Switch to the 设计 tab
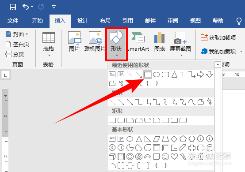The height and width of the screenshot is (172, 245). (x=83, y=21)
